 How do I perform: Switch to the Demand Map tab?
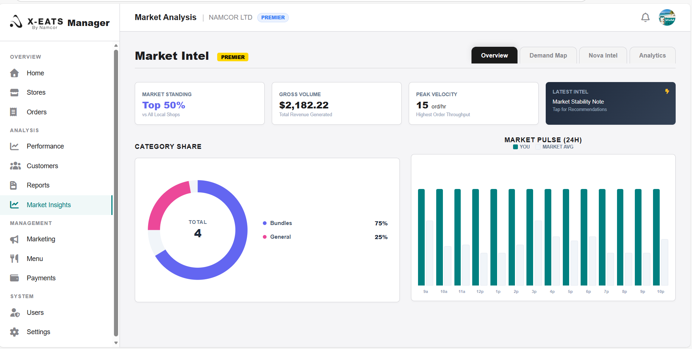(x=548, y=55)
